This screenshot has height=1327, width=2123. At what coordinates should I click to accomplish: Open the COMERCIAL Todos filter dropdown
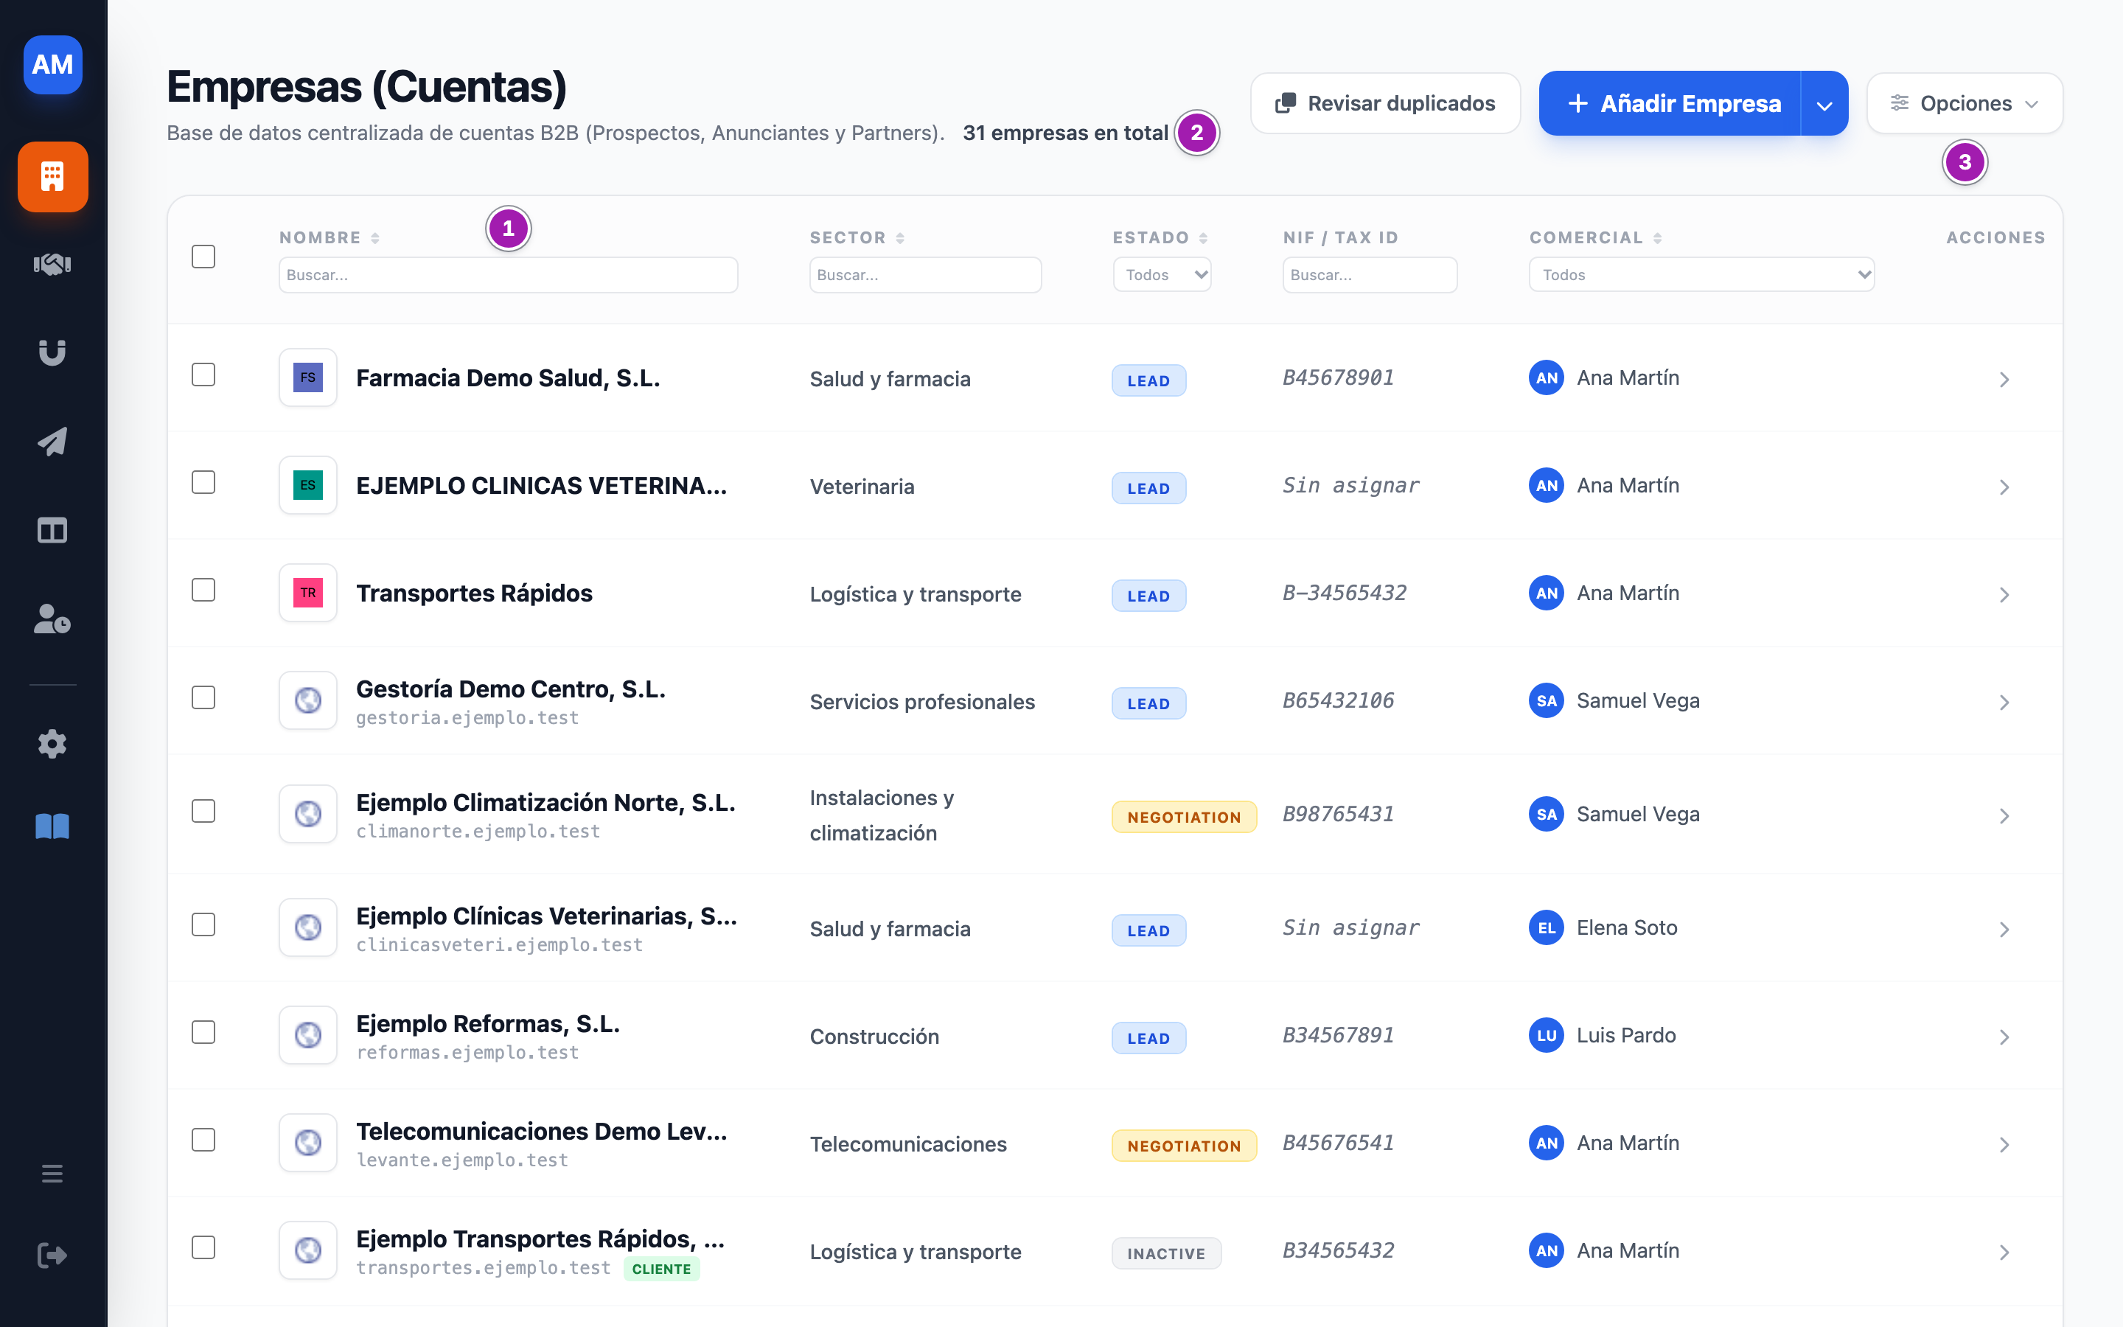point(1701,275)
